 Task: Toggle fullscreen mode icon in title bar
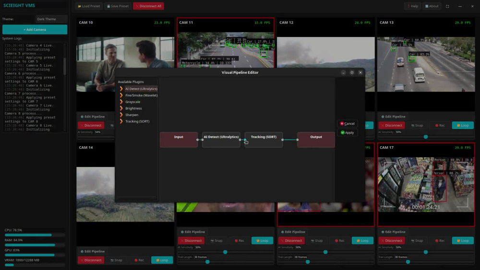pos(447,6)
